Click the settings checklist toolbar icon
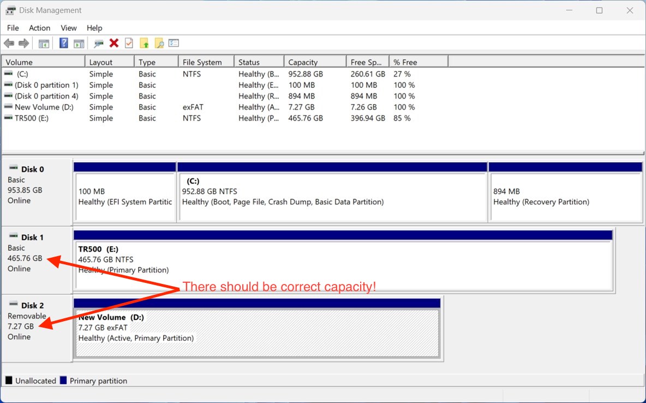The image size is (646, 403). point(174,43)
